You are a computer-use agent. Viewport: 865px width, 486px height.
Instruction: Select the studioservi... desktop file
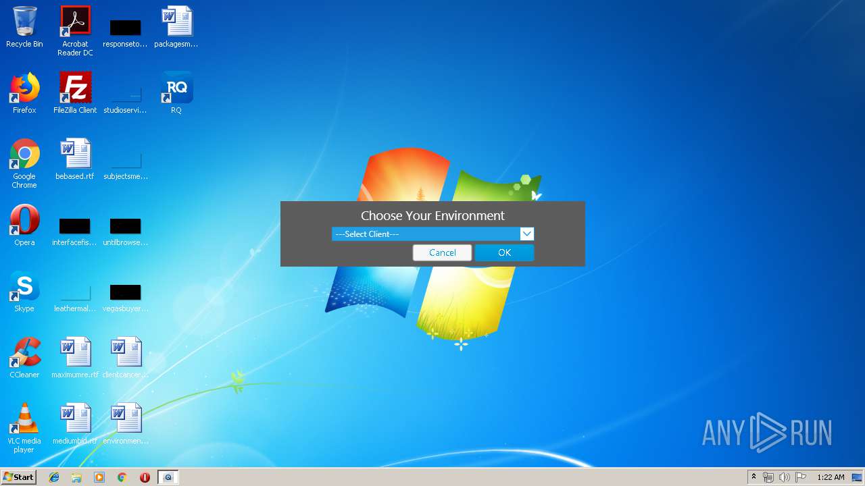pos(125,99)
